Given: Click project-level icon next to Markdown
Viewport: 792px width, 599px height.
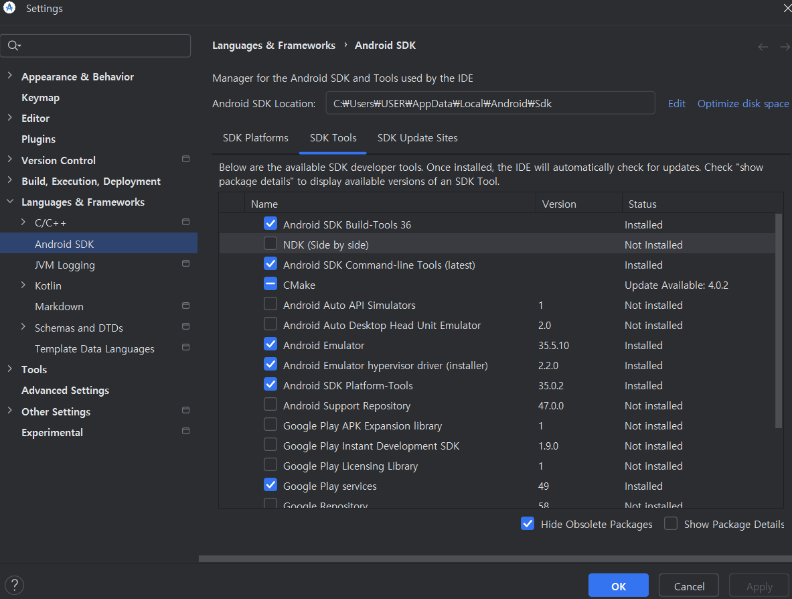Looking at the screenshot, I should [186, 306].
